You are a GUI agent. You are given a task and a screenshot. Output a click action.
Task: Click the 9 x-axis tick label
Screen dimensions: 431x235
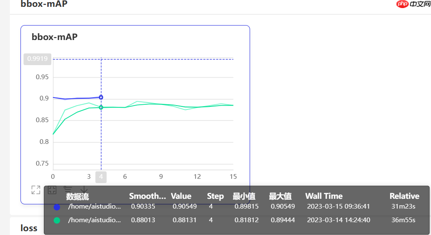click(x=161, y=177)
